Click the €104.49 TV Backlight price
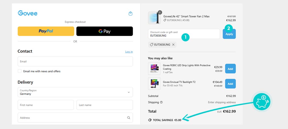The image size is (288, 129). click(218, 82)
